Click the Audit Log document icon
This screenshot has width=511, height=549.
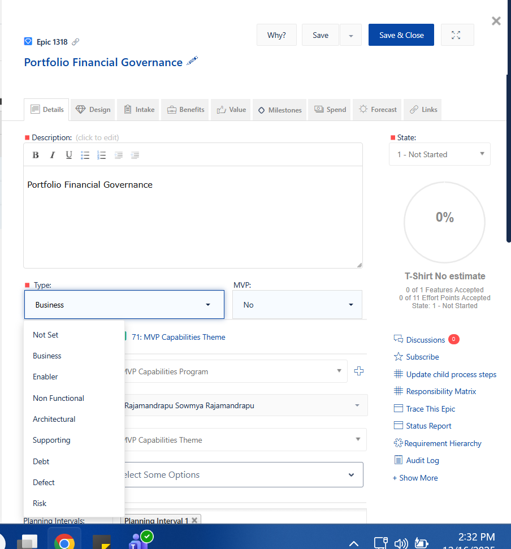(399, 460)
